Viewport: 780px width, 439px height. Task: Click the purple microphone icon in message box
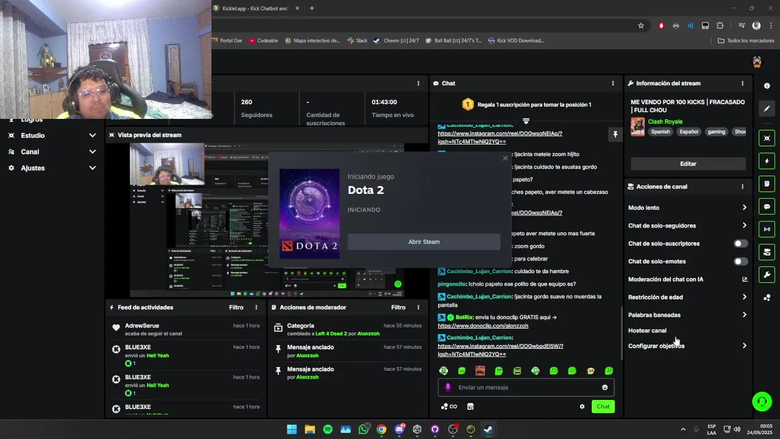pos(448,387)
